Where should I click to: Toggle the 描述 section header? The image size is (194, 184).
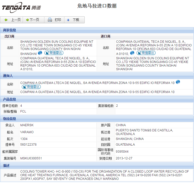pos(6,165)
